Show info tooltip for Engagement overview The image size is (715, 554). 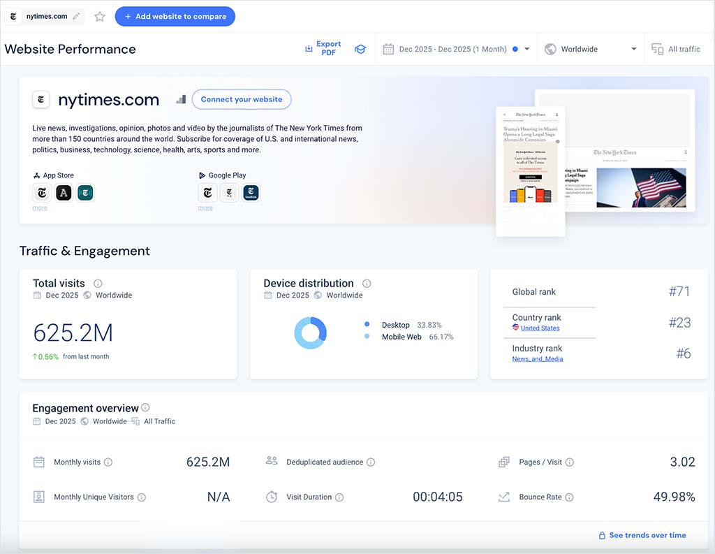coord(145,407)
